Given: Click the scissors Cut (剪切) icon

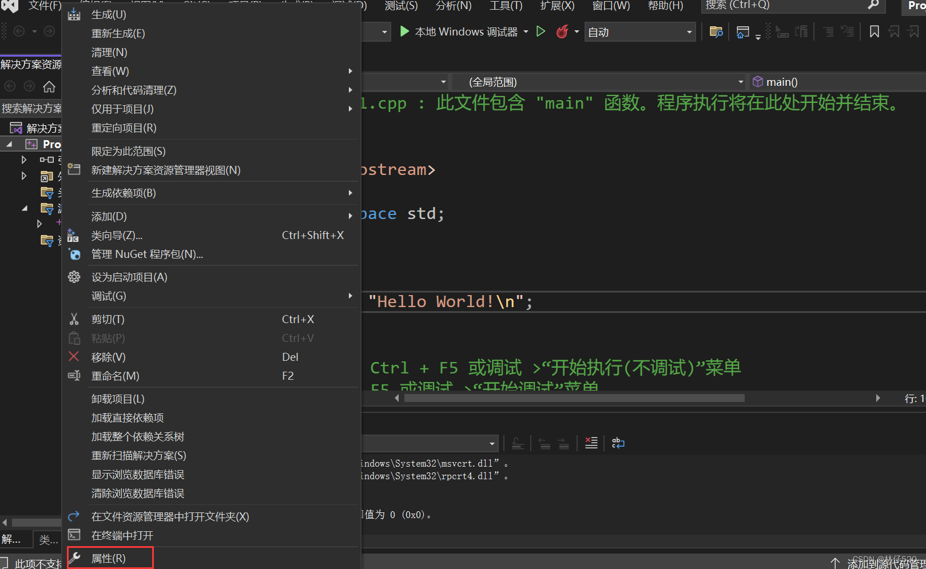Looking at the screenshot, I should (x=74, y=319).
